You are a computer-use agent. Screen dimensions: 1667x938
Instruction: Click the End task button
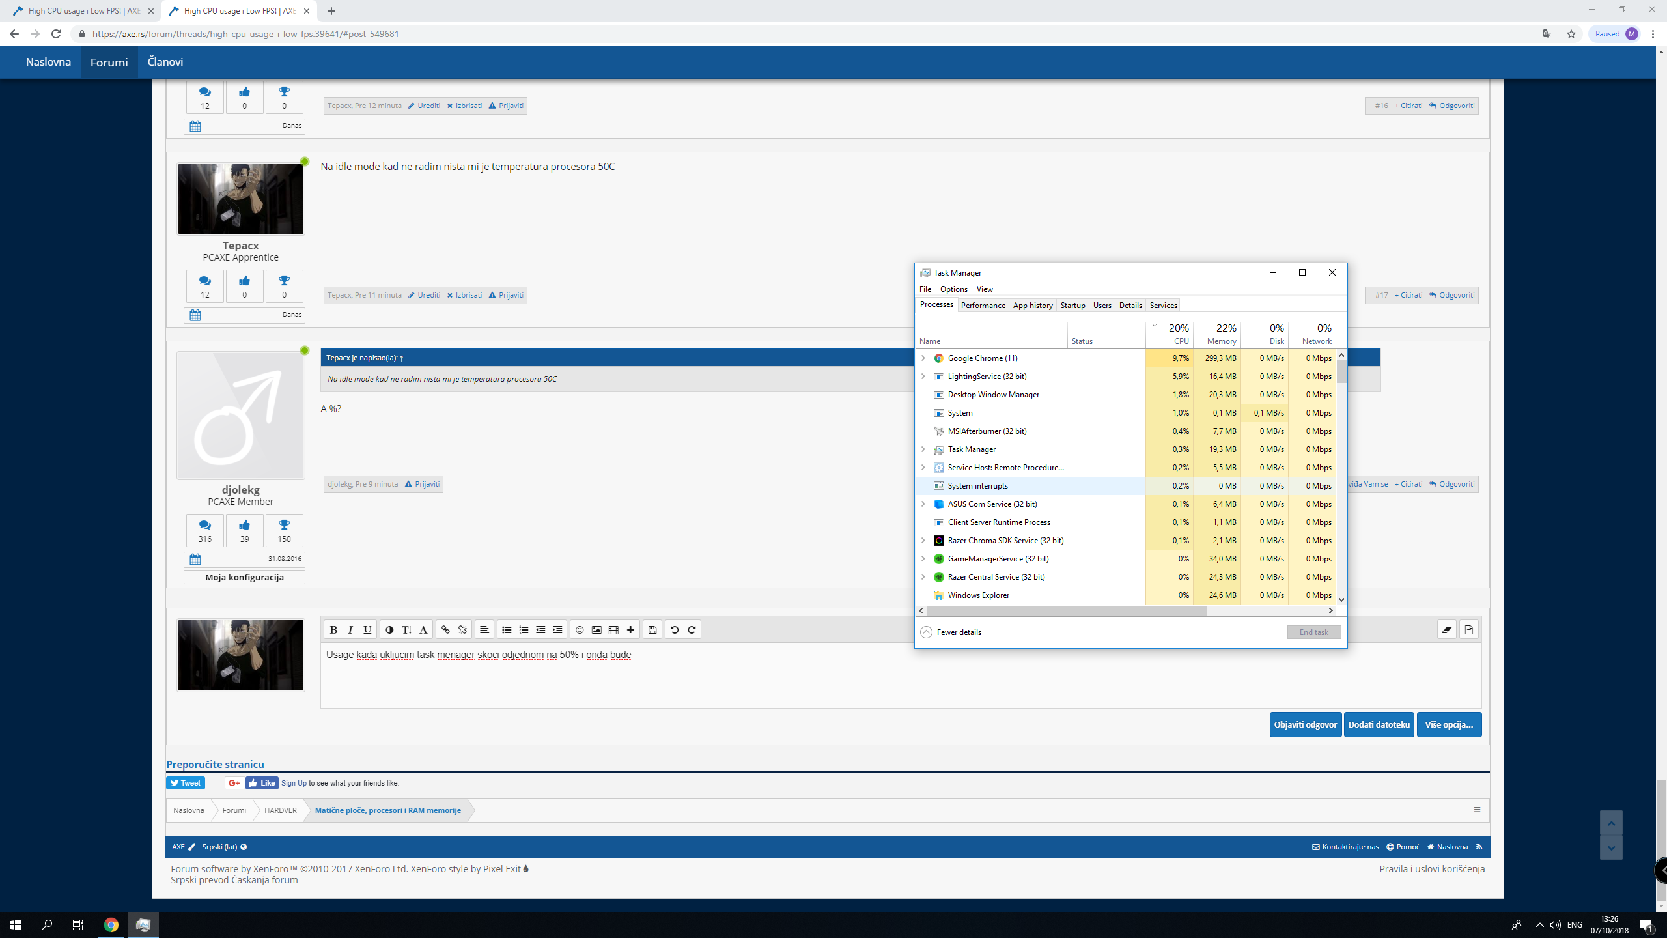(1313, 632)
